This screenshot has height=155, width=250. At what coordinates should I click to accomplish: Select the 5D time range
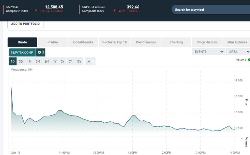click(21, 61)
